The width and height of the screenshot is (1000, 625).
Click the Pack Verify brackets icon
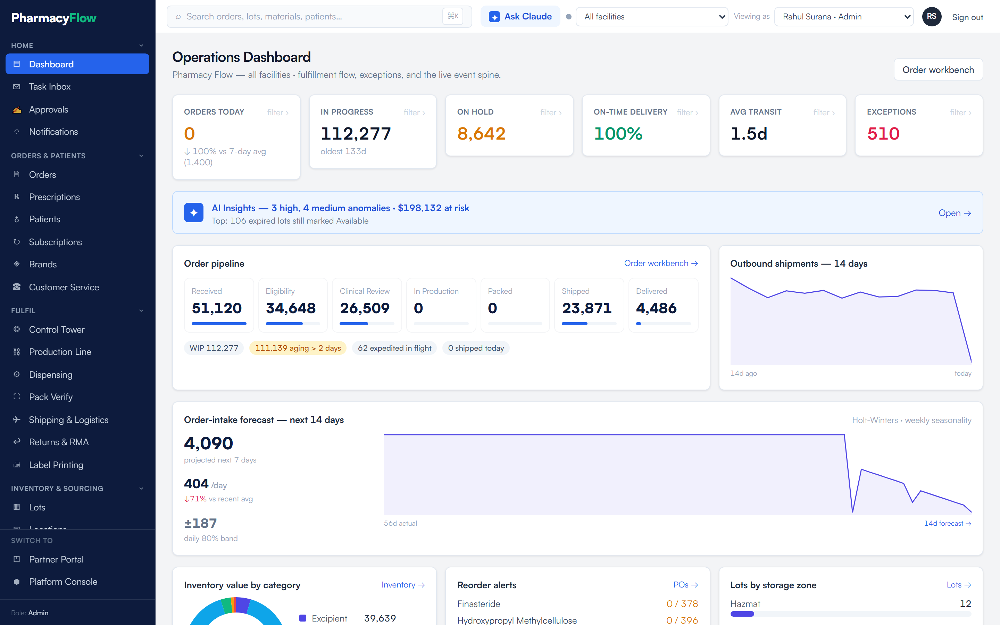point(17,397)
